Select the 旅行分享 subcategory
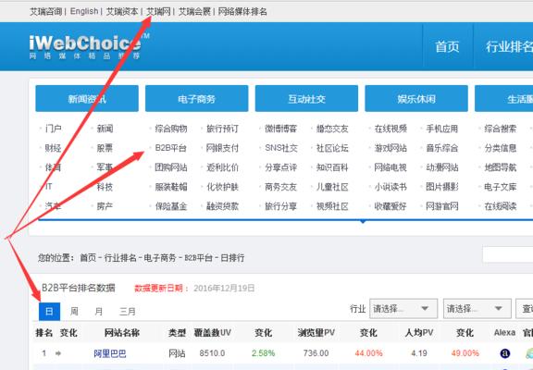 (x=280, y=206)
